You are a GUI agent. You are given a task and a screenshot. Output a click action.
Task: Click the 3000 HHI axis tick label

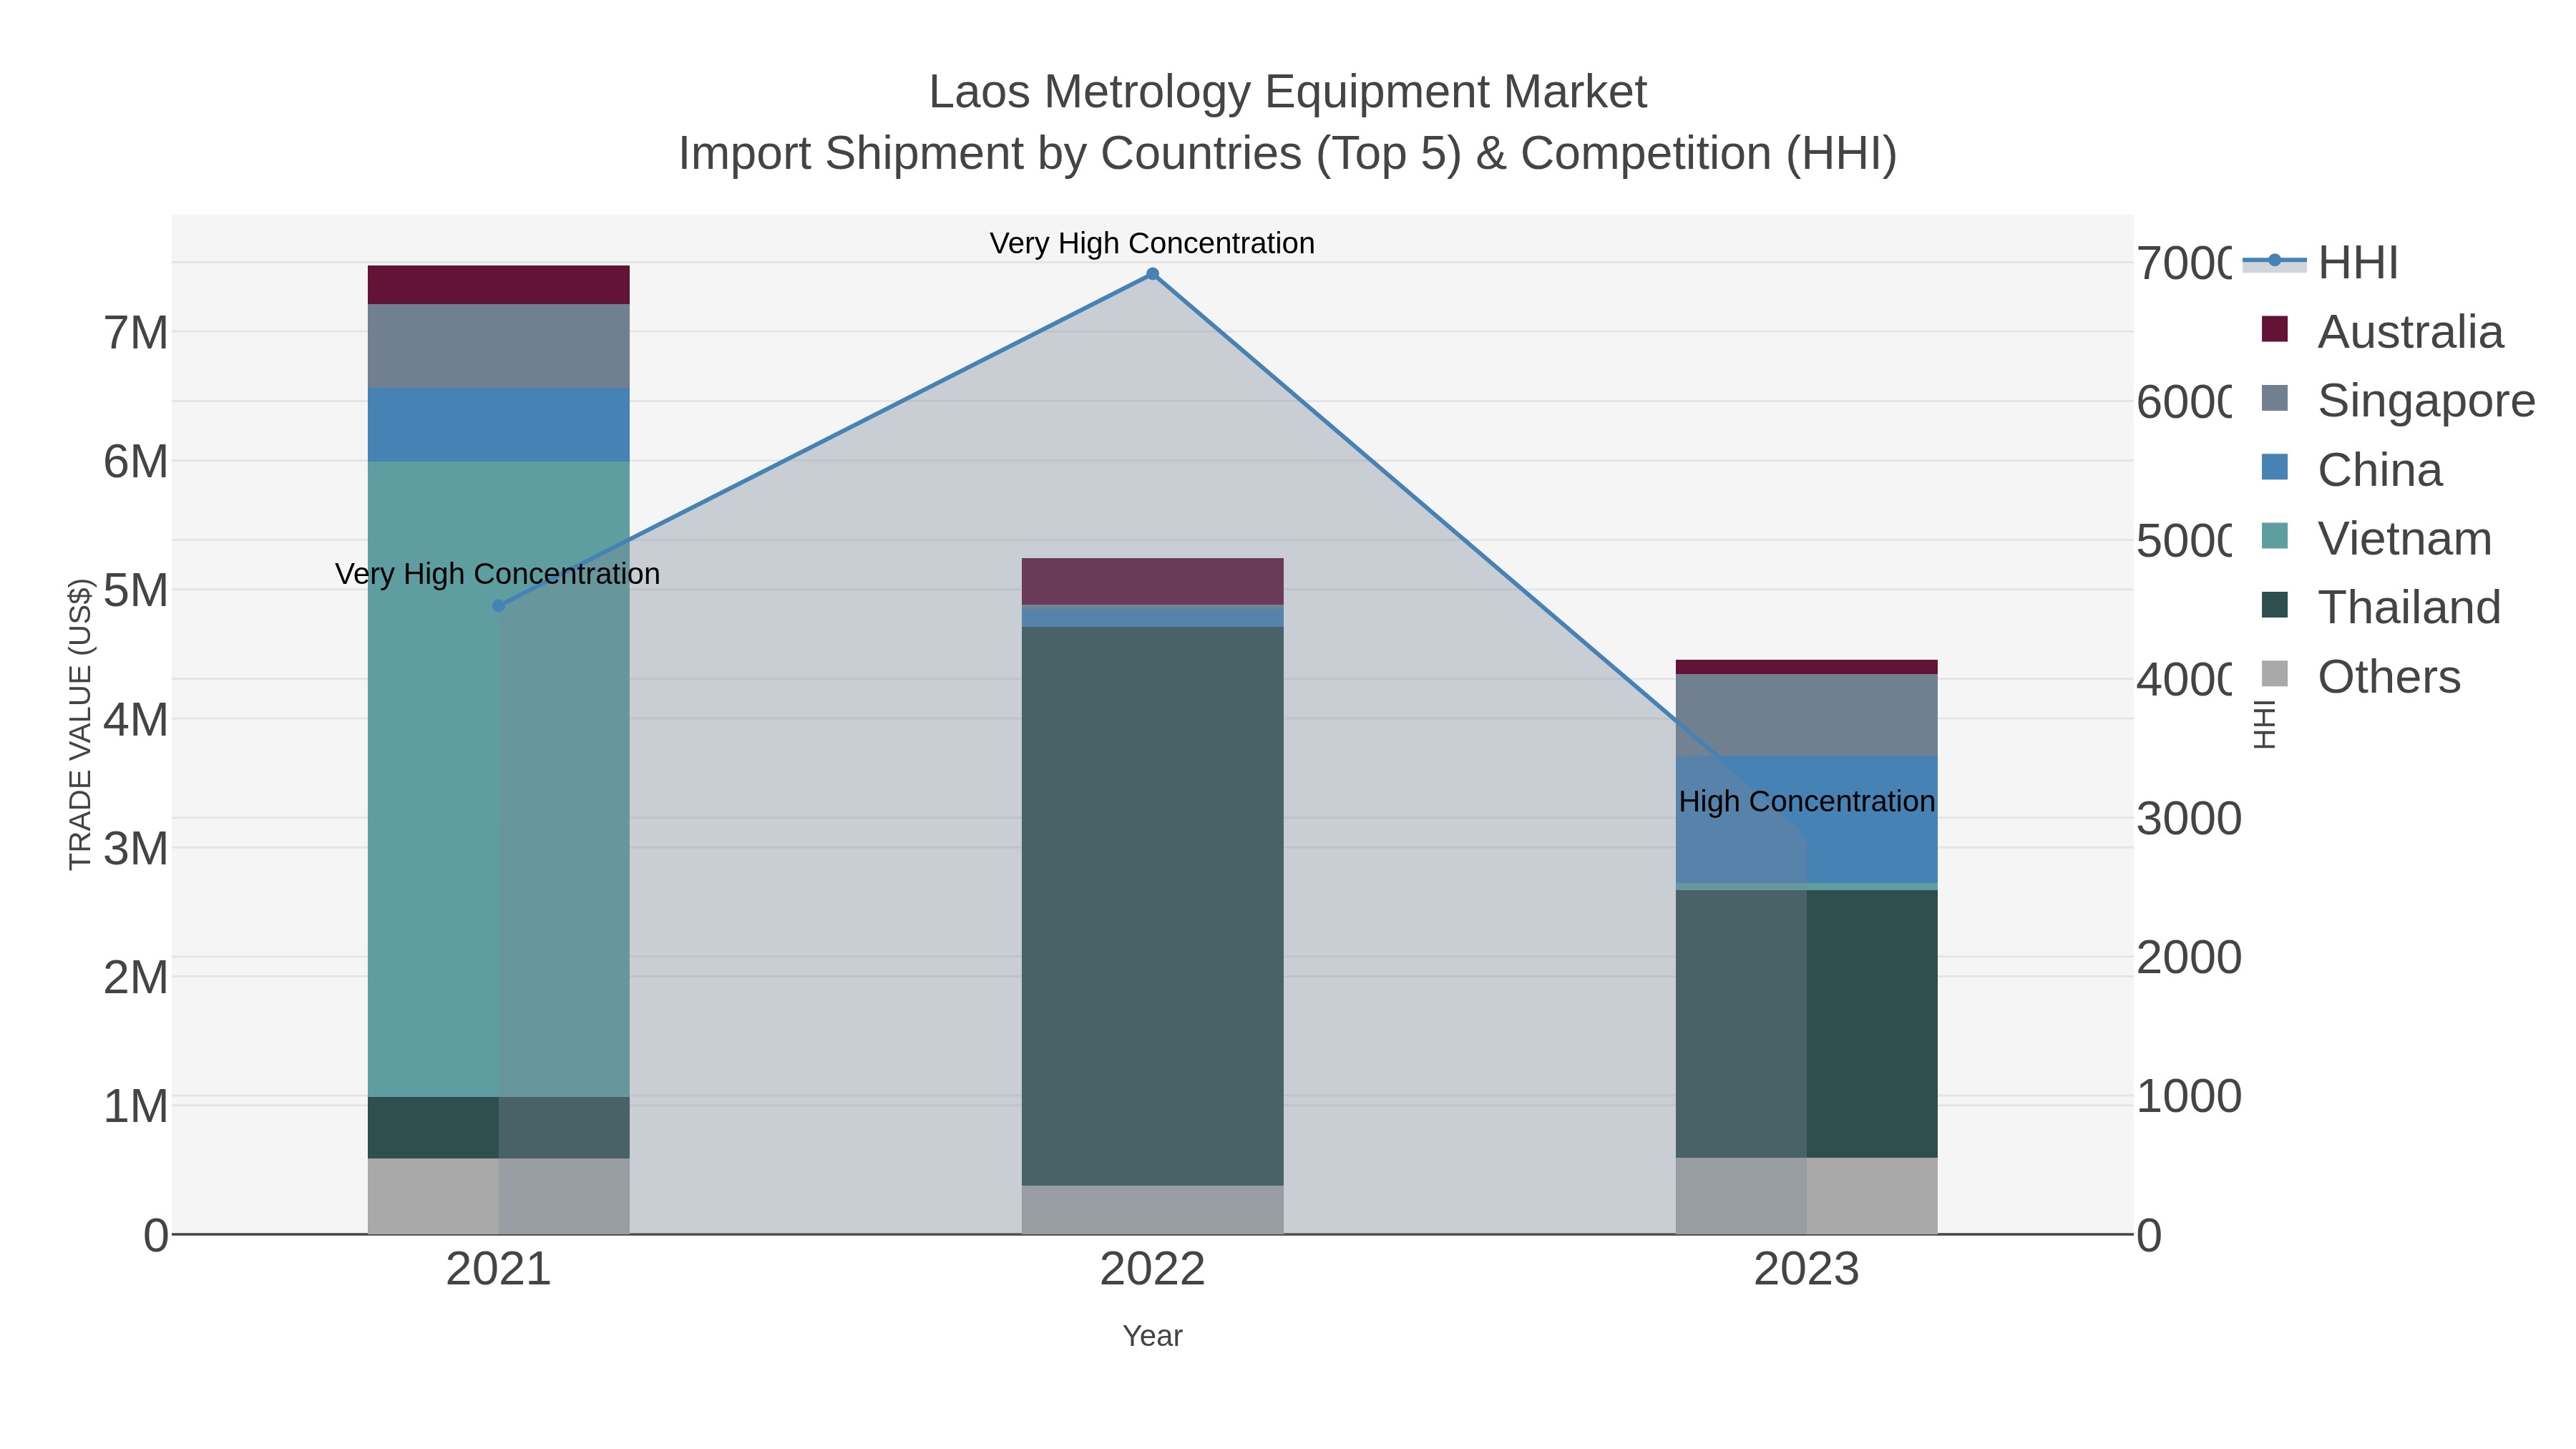point(2189,819)
